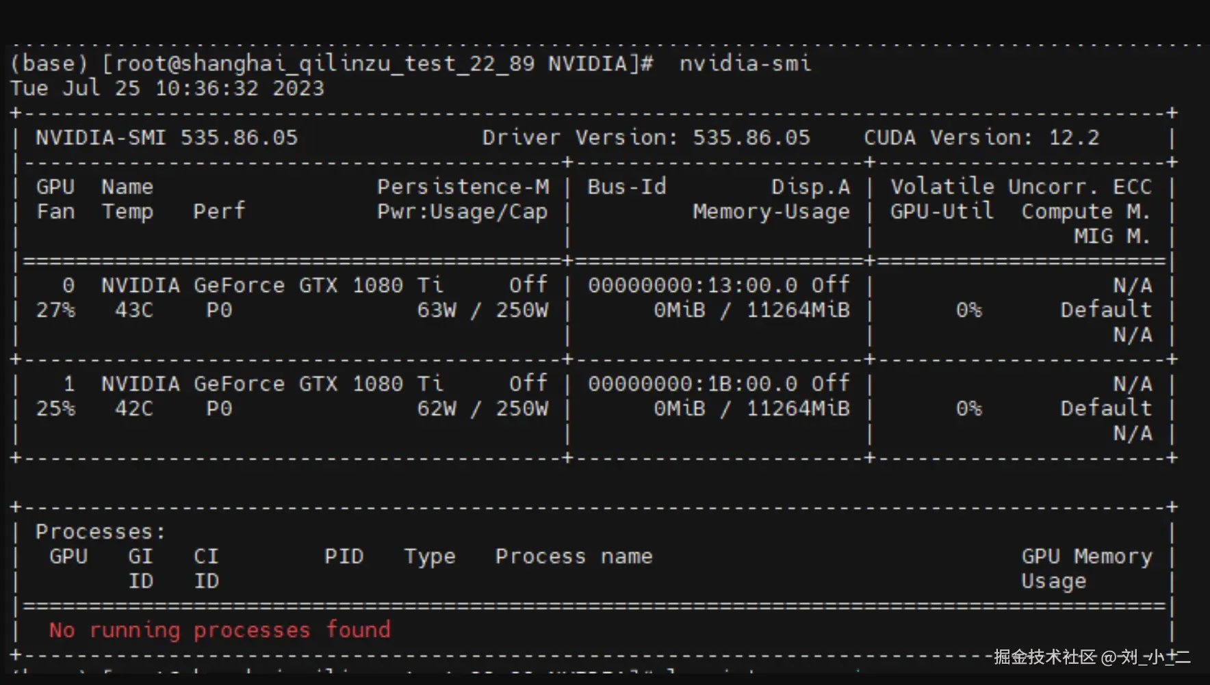Select the Type column header

pyautogui.click(x=429, y=556)
